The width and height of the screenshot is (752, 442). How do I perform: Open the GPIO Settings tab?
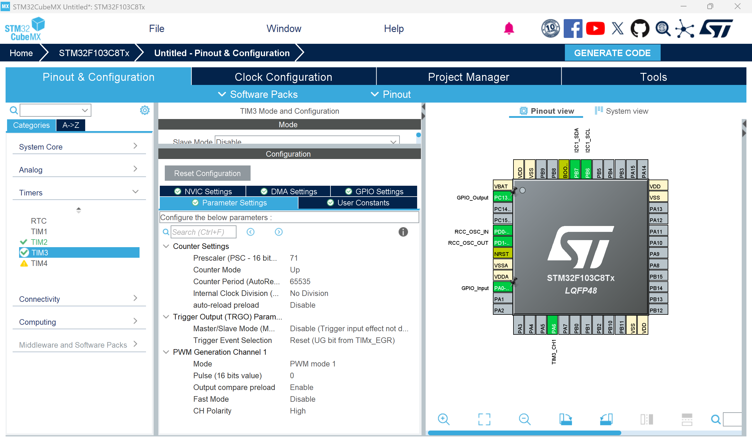[374, 191]
